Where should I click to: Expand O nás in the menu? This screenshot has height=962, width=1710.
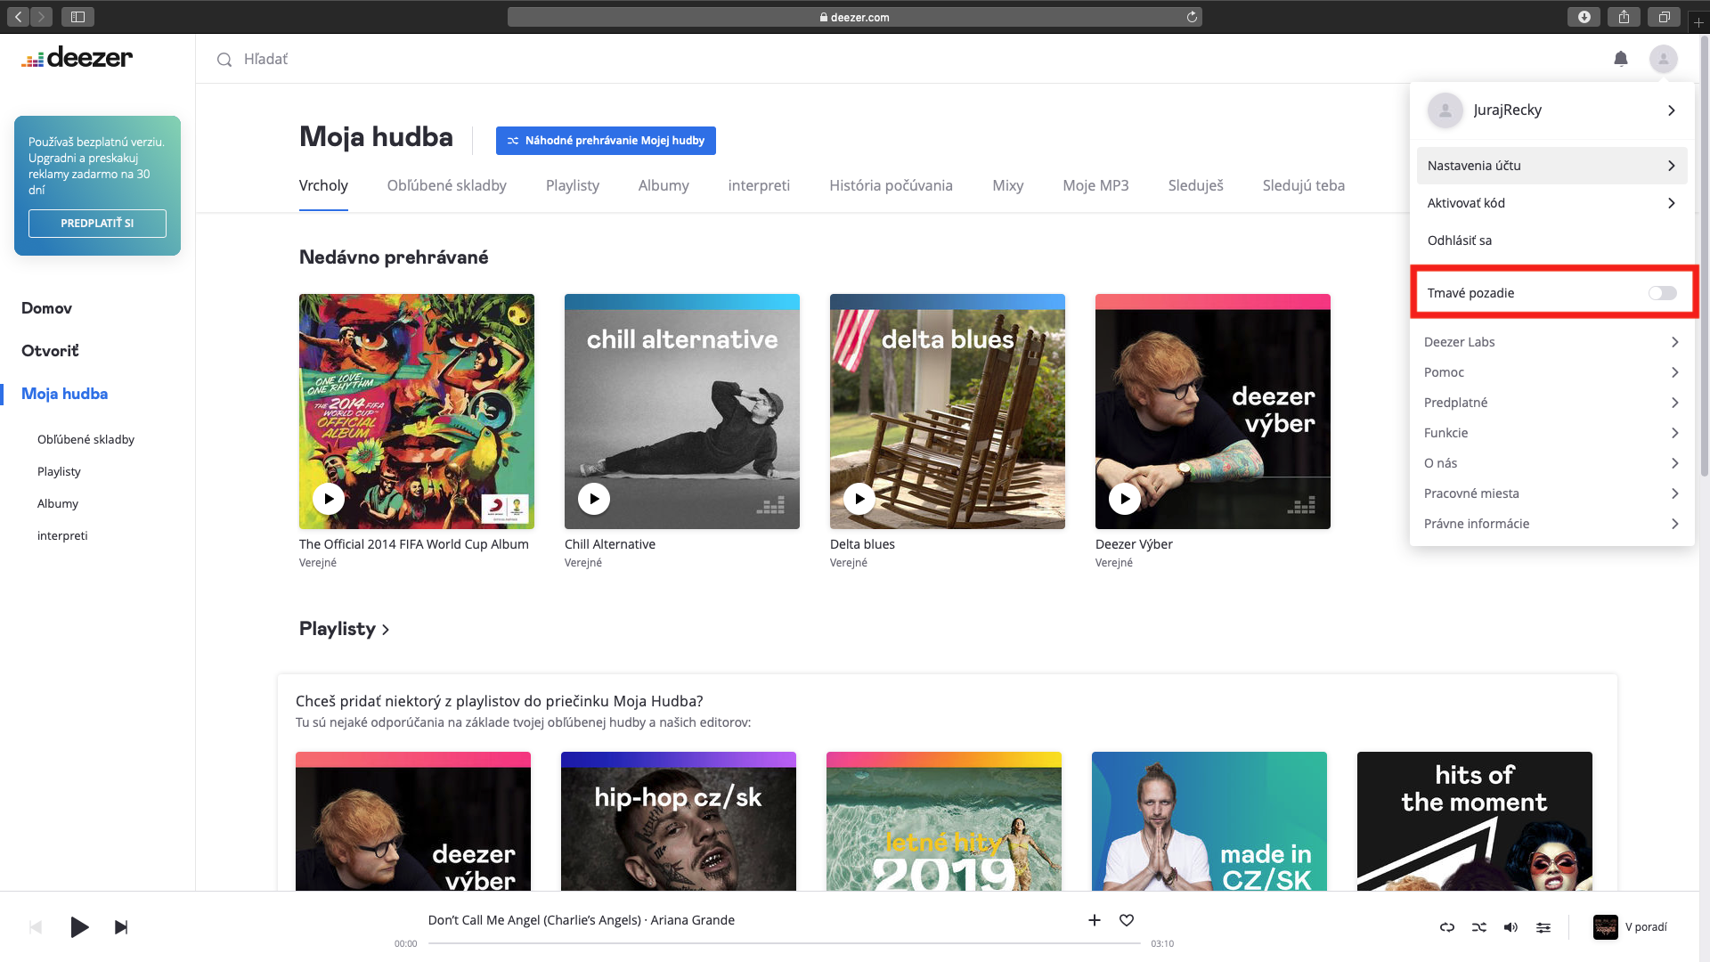[1551, 463]
